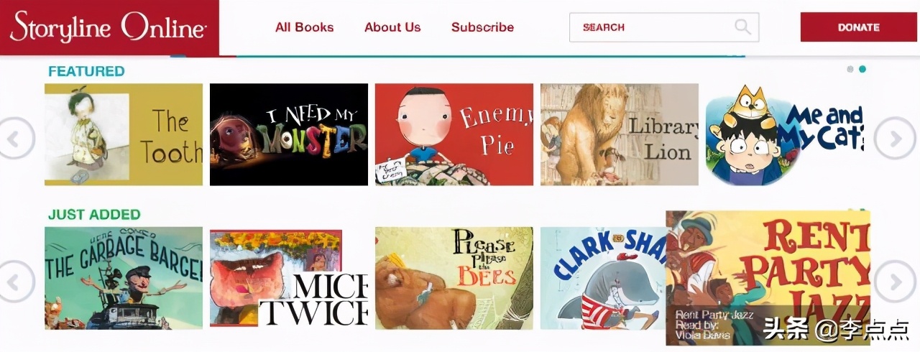
Task: Open The Tooth book thumbnail
Action: pyautogui.click(x=124, y=134)
